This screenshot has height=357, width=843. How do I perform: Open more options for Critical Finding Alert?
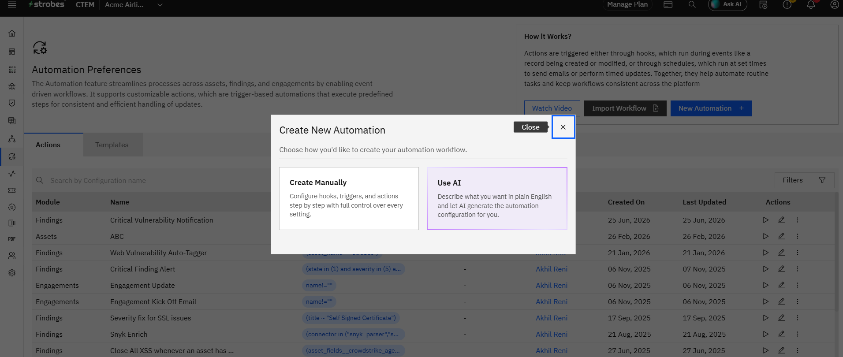pyautogui.click(x=798, y=269)
